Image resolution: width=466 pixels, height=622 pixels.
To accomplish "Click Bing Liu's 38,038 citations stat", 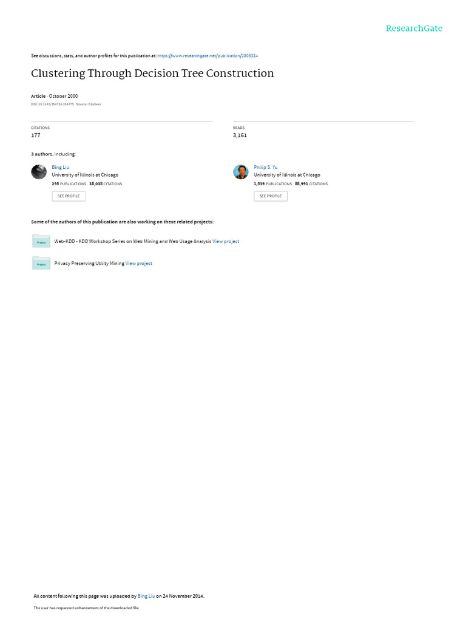I will coord(106,183).
